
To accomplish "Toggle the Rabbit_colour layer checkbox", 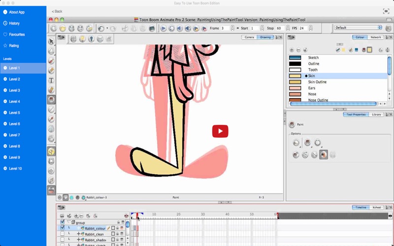I will click(62, 228).
